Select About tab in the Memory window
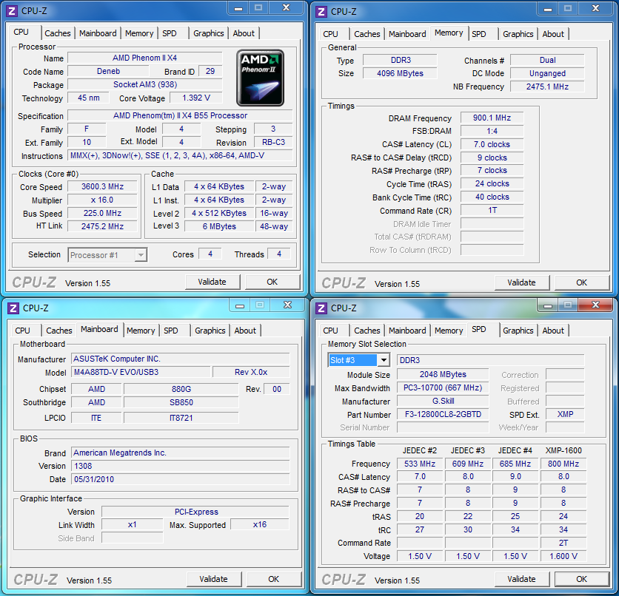619x596 pixels. (553, 34)
